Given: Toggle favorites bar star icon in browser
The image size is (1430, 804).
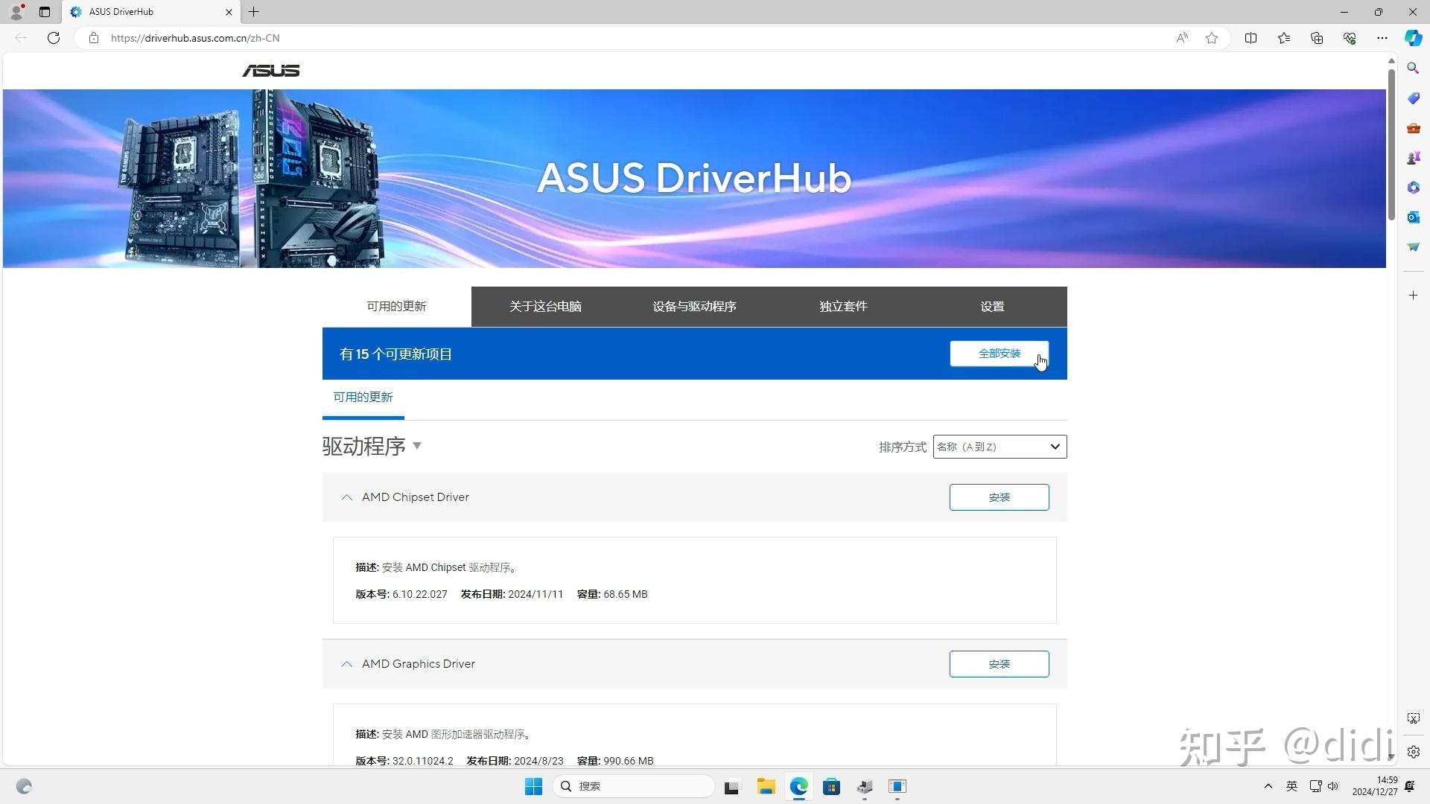Looking at the screenshot, I should pos(1211,38).
